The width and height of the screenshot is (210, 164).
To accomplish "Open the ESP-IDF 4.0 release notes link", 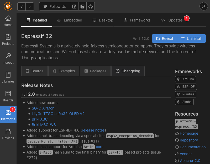I will click(x=93, y=130).
